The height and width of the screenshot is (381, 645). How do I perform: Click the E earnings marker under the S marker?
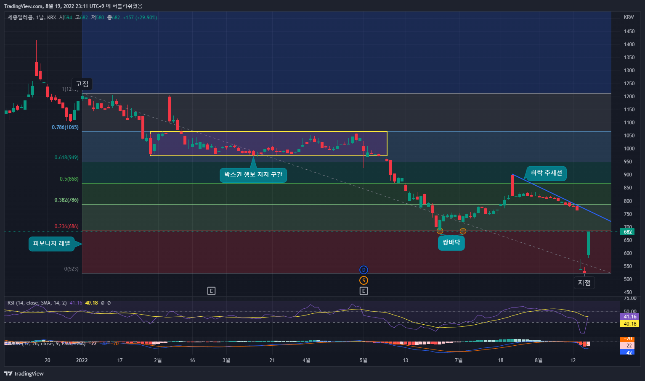pos(364,291)
